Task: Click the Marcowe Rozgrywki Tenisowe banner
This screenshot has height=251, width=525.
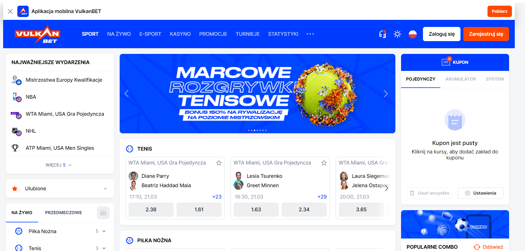Action: click(258, 94)
